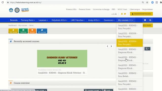The image size is (162, 91).
Task: Open notifications bell icon
Action: tap(122, 14)
